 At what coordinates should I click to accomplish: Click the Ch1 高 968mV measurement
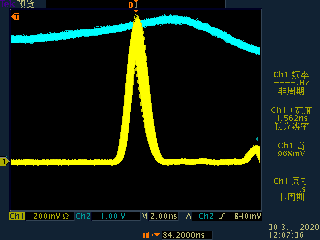tap(291, 150)
